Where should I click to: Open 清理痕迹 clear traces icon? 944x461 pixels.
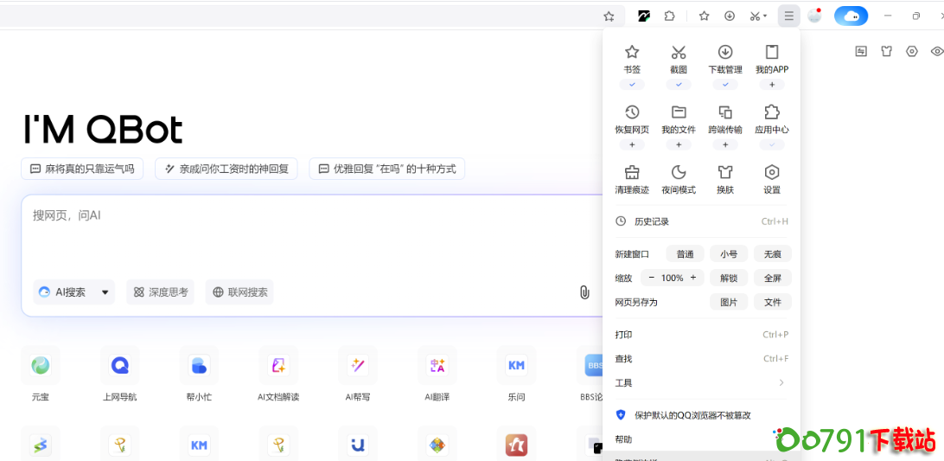click(x=632, y=172)
